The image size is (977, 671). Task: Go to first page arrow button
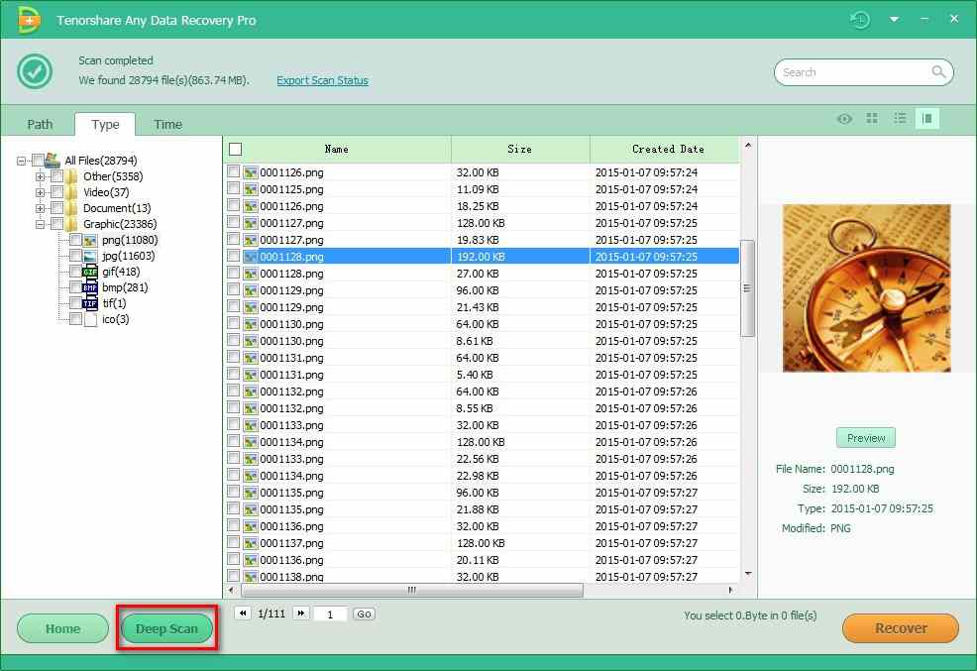[x=243, y=614]
